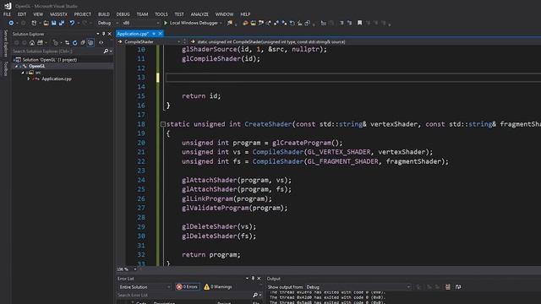
Task: Select Solution 'OpenGL' root node
Action: point(50,60)
